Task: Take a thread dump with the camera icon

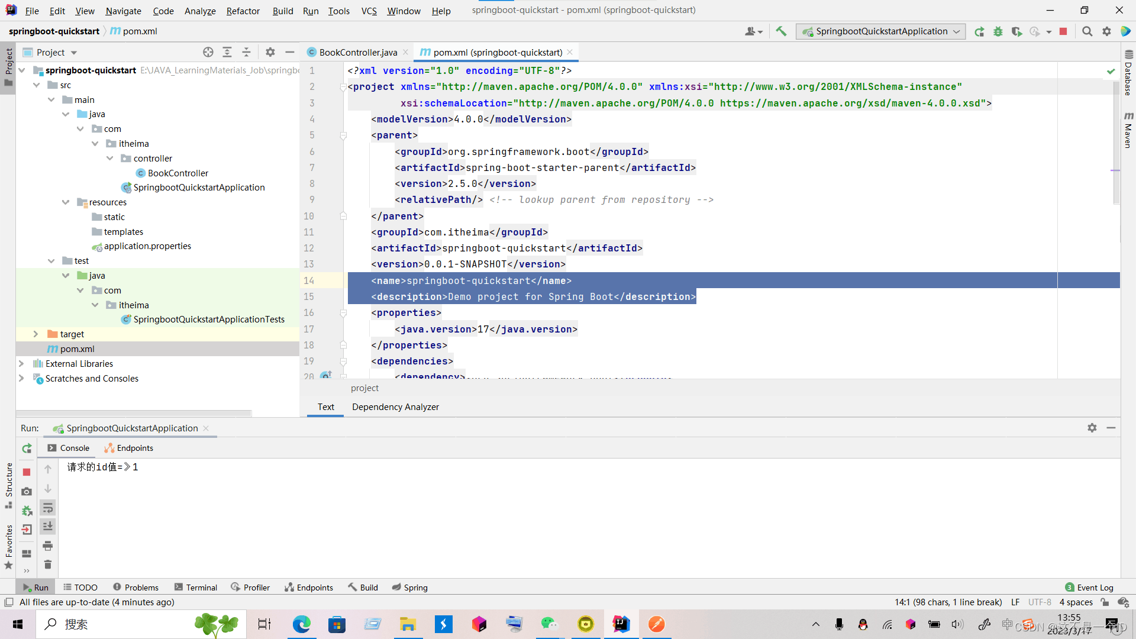Action: (27, 492)
